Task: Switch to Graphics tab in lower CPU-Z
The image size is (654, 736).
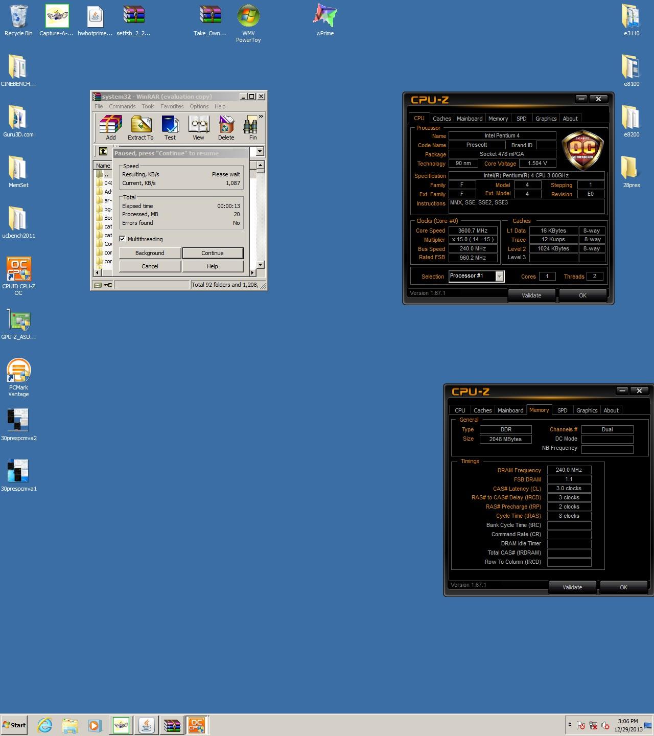Action: pyautogui.click(x=587, y=410)
